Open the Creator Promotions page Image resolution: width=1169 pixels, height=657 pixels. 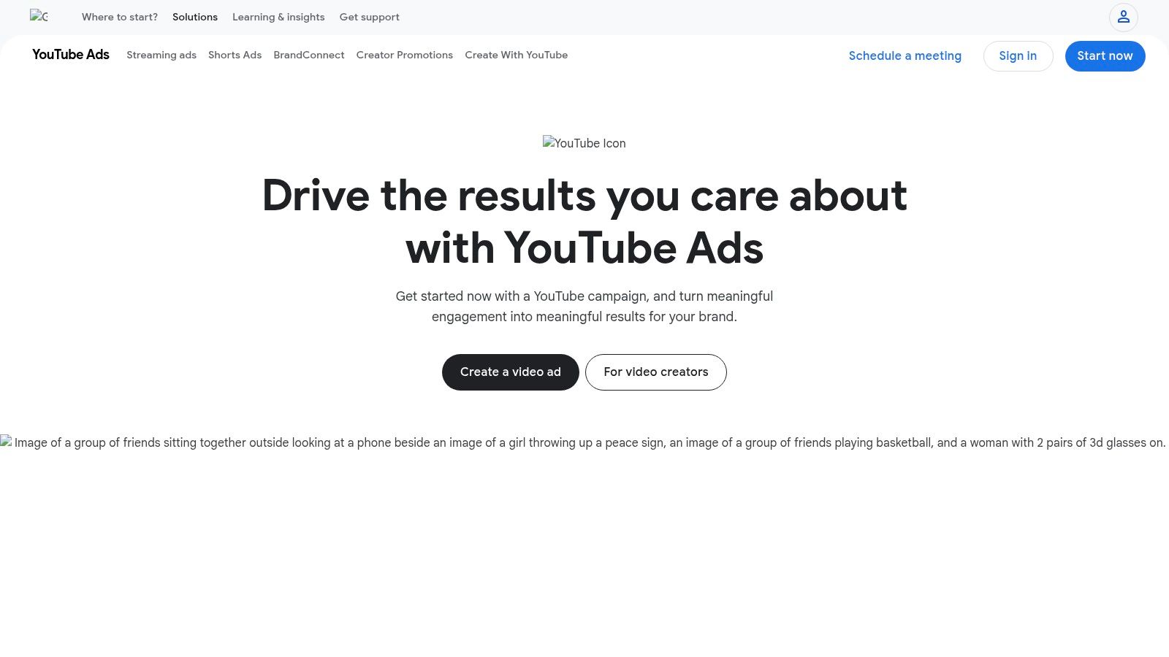point(404,55)
